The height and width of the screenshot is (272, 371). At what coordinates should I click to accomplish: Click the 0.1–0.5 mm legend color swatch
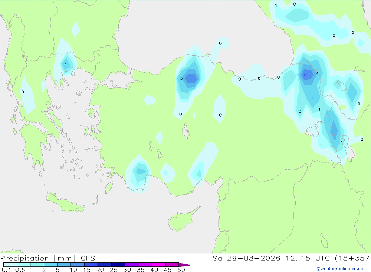click(x=10, y=265)
